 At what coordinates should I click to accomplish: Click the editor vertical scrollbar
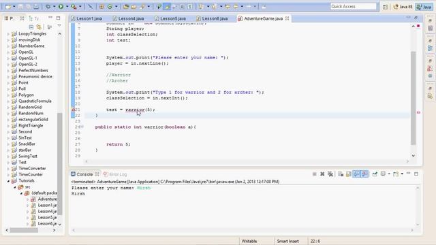[x=414, y=98]
